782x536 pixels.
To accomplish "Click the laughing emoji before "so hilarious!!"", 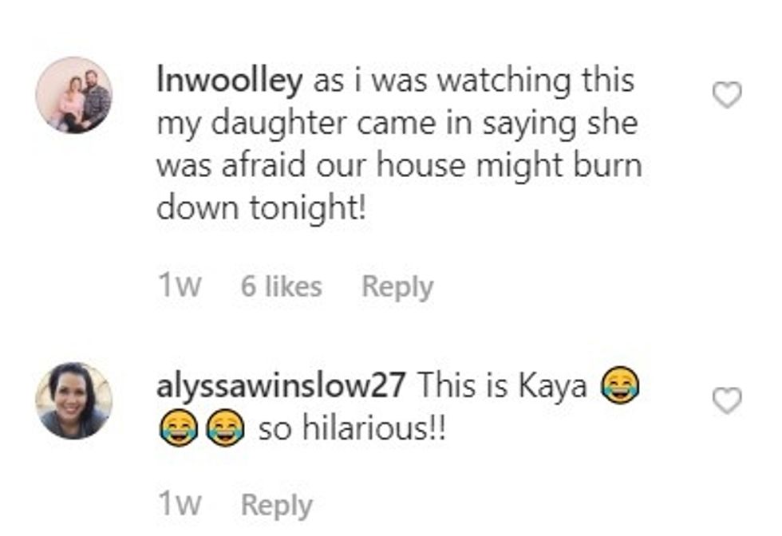I will pos(225,428).
